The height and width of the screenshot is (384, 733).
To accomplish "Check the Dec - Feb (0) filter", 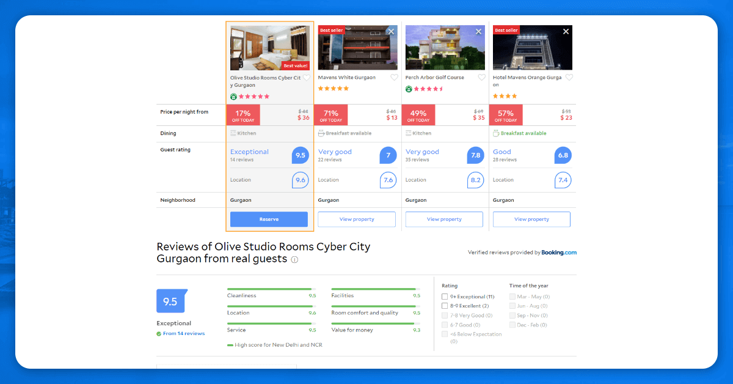I will [512, 325].
